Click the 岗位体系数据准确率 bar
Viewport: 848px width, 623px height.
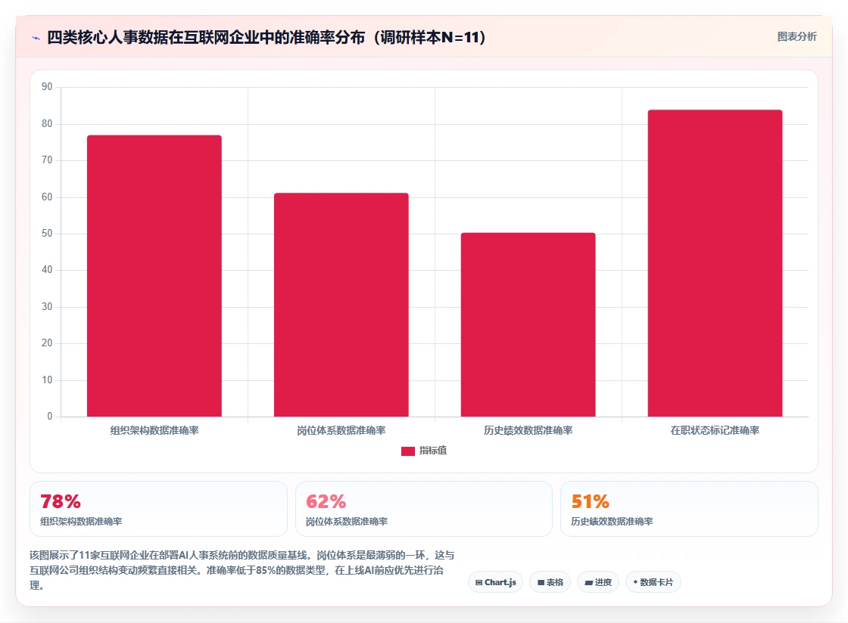point(341,305)
